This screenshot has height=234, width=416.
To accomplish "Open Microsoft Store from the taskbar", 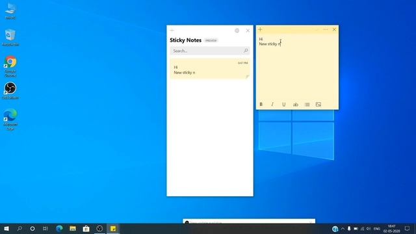I will 86,228.
